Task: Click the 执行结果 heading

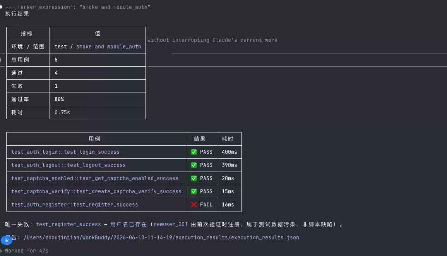Action: [17, 14]
